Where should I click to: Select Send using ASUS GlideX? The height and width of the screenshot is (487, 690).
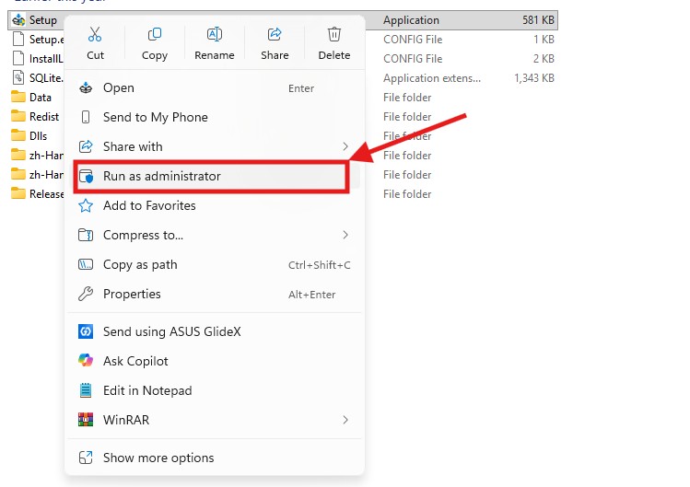point(215,331)
